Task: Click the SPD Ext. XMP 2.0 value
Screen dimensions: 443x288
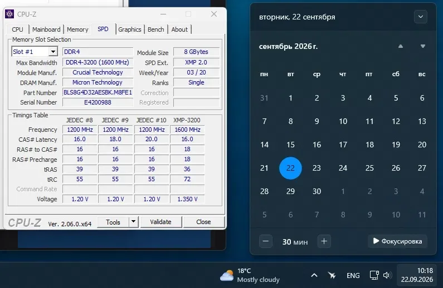Action: click(x=196, y=62)
